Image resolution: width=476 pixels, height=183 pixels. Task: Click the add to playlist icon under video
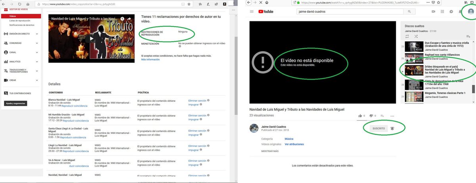382,116
